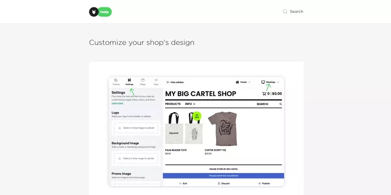This screenshot has height=195, width=391.
Task: Select the Settings tab in the editor
Action: click(130, 82)
